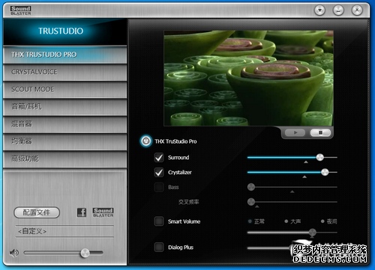Screen dimensions: 375x270
Task: Enable the Dialog Plus checkbox
Action: click(159, 247)
